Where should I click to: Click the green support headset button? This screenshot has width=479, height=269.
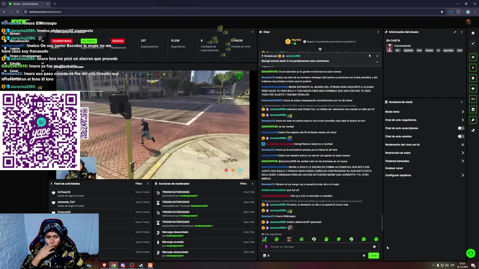[471, 253]
